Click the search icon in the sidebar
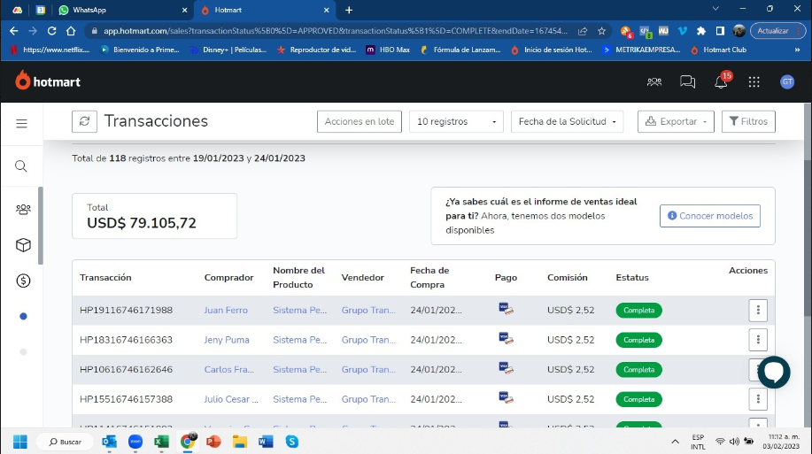The width and height of the screenshot is (812, 454). tap(21, 165)
